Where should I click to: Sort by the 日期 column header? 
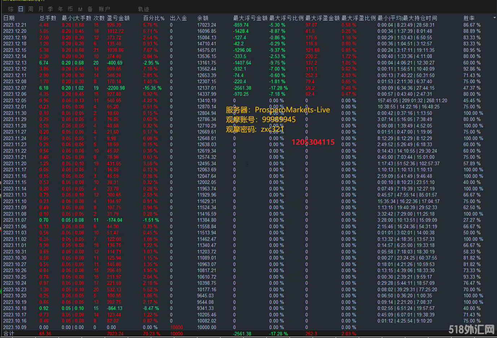[x=9, y=18]
